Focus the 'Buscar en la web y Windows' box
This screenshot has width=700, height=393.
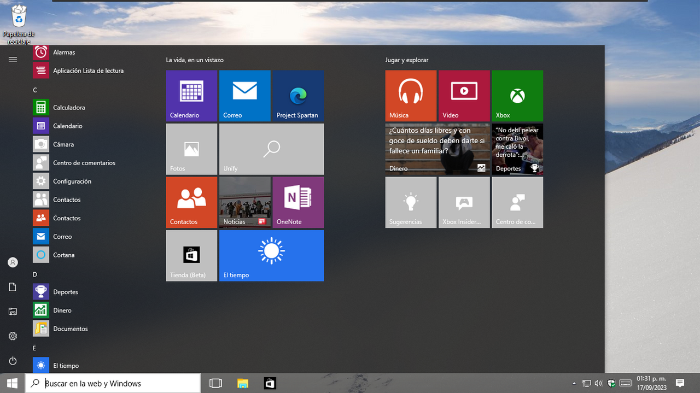coord(113,384)
